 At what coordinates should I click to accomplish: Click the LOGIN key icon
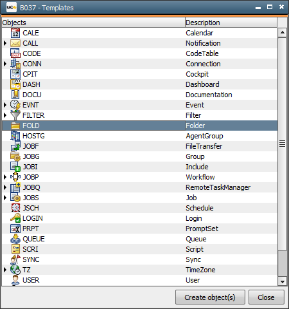[15, 218]
